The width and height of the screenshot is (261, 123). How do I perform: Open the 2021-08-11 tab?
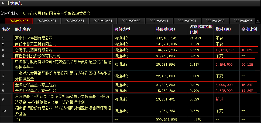(159, 21)
